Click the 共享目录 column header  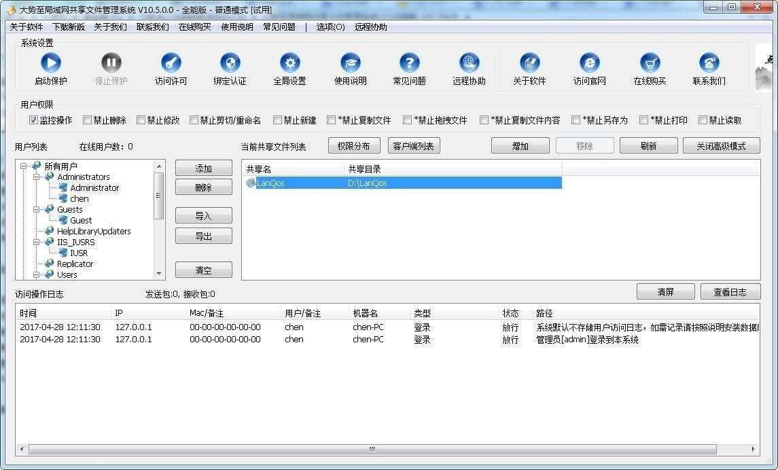point(453,169)
